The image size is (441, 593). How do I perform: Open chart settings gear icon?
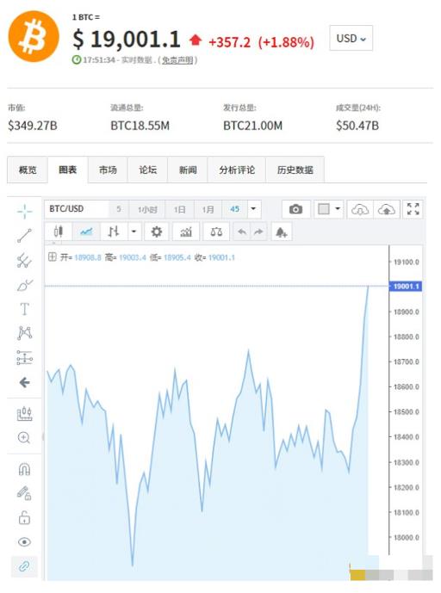click(x=157, y=232)
